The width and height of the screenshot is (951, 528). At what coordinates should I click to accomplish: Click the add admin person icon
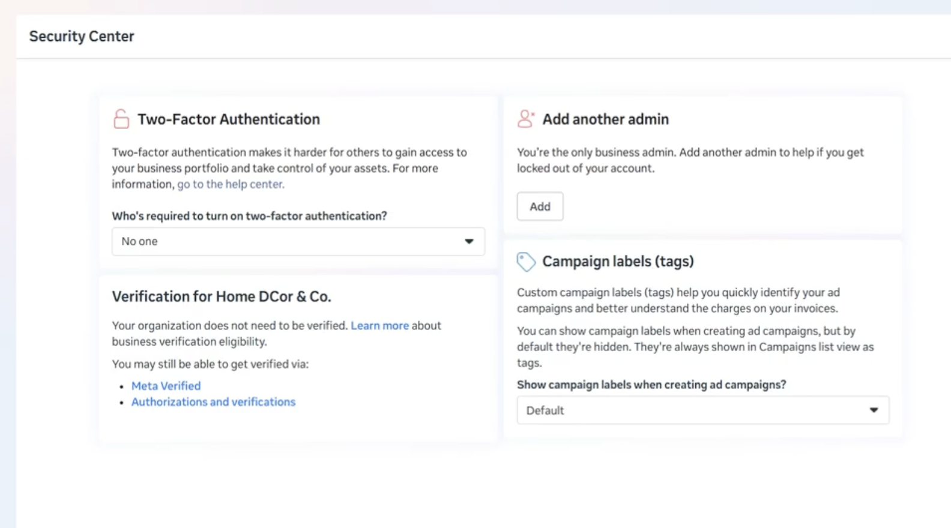[525, 119]
